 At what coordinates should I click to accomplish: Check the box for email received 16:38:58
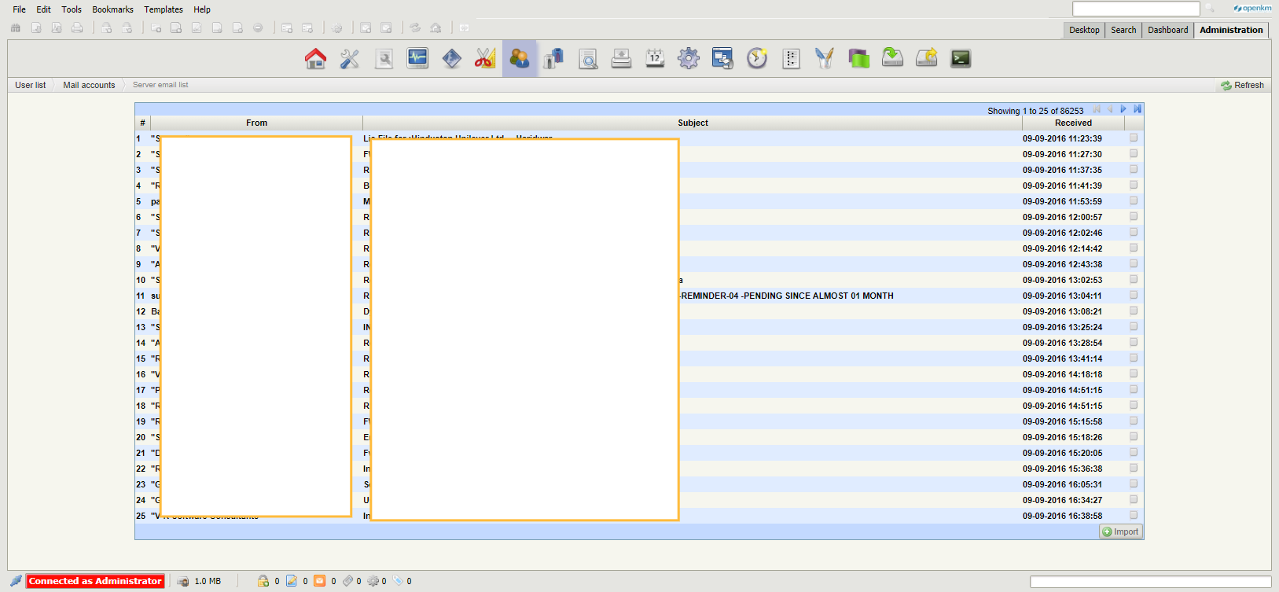click(x=1134, y=515)
